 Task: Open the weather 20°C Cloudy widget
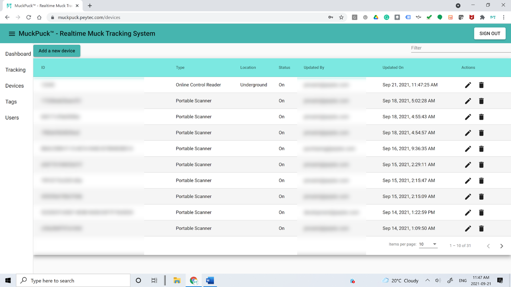(x=400, y=280)
